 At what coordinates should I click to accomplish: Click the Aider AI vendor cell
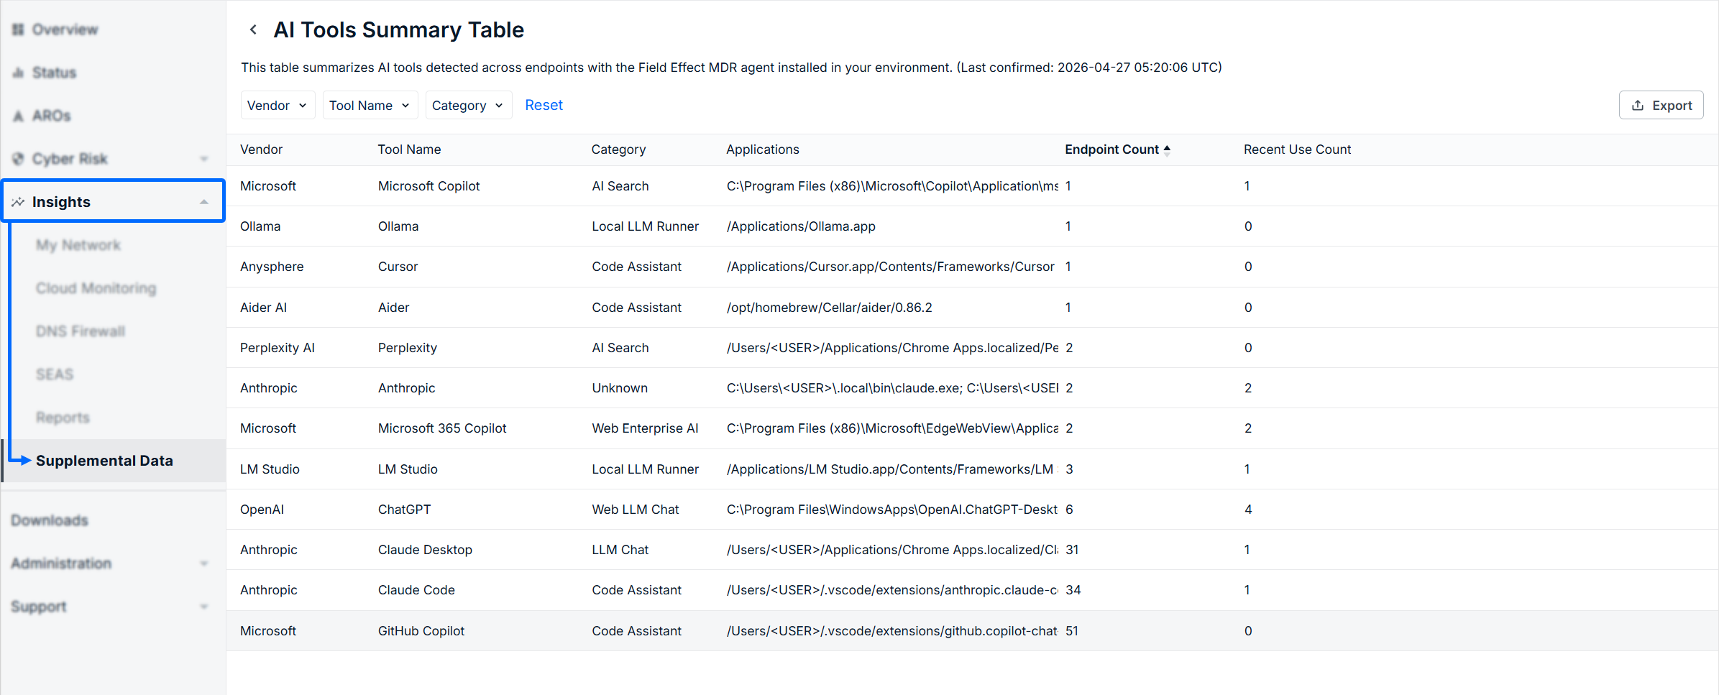(x=263, y=308)
